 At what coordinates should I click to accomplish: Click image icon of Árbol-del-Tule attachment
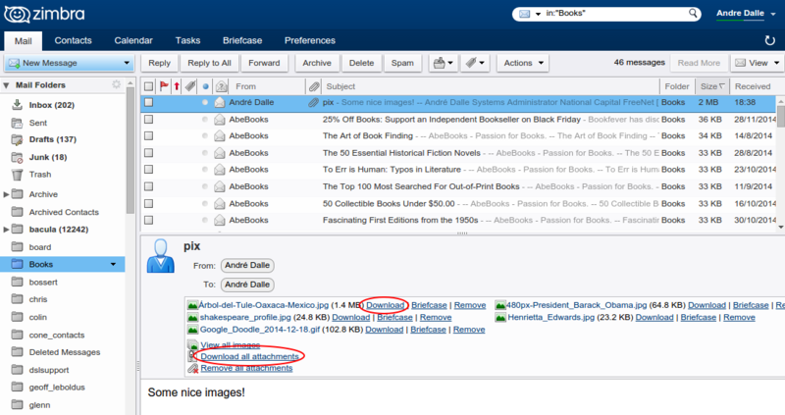tap(192, 305)
